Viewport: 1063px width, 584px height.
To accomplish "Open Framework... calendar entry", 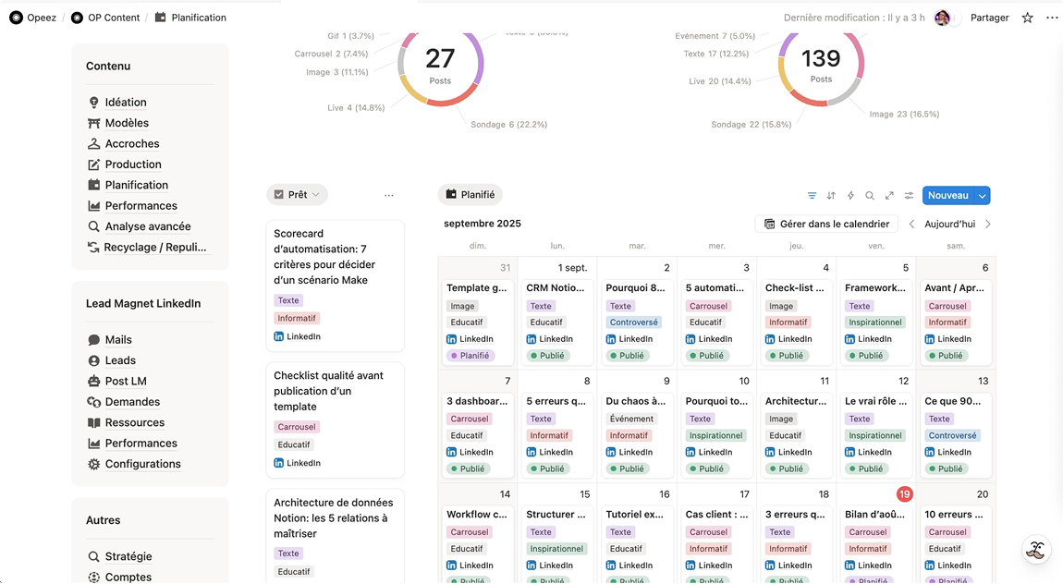I will click(x=876, y=322).
